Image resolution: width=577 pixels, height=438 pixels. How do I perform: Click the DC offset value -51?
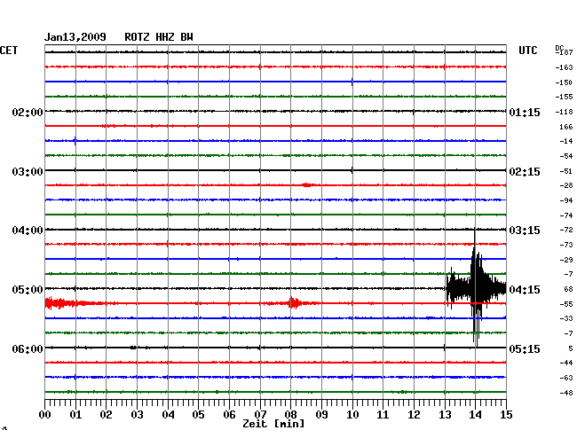(566, 171)
